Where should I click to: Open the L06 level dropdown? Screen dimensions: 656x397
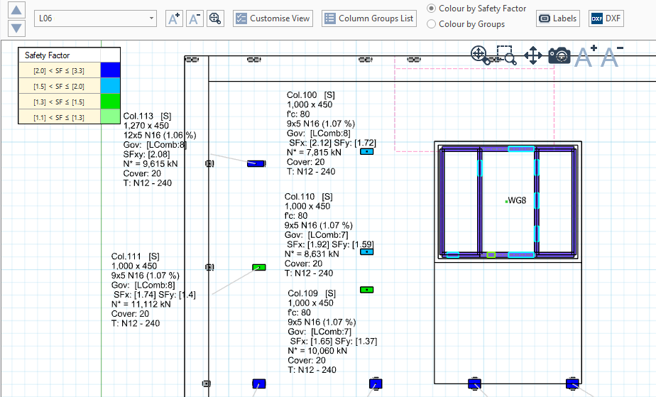[x=96, y=18]
